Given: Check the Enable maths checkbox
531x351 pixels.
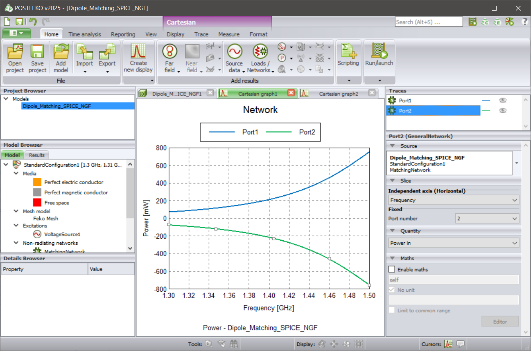Looking at the screenshot, I should (392, 269).
